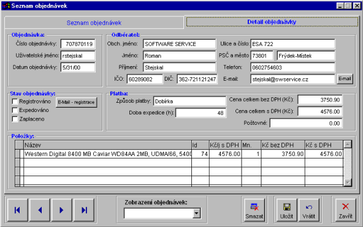Tick the Expedováno checkbox

pos(15,110)
